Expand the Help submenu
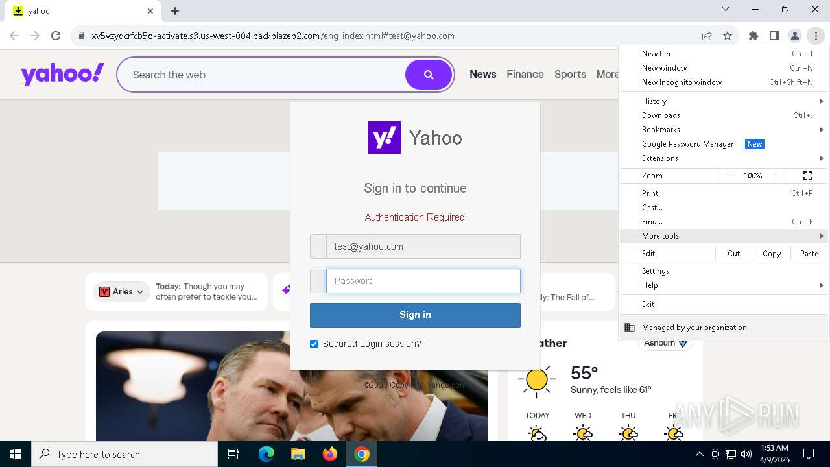 (x=724, y=285)
